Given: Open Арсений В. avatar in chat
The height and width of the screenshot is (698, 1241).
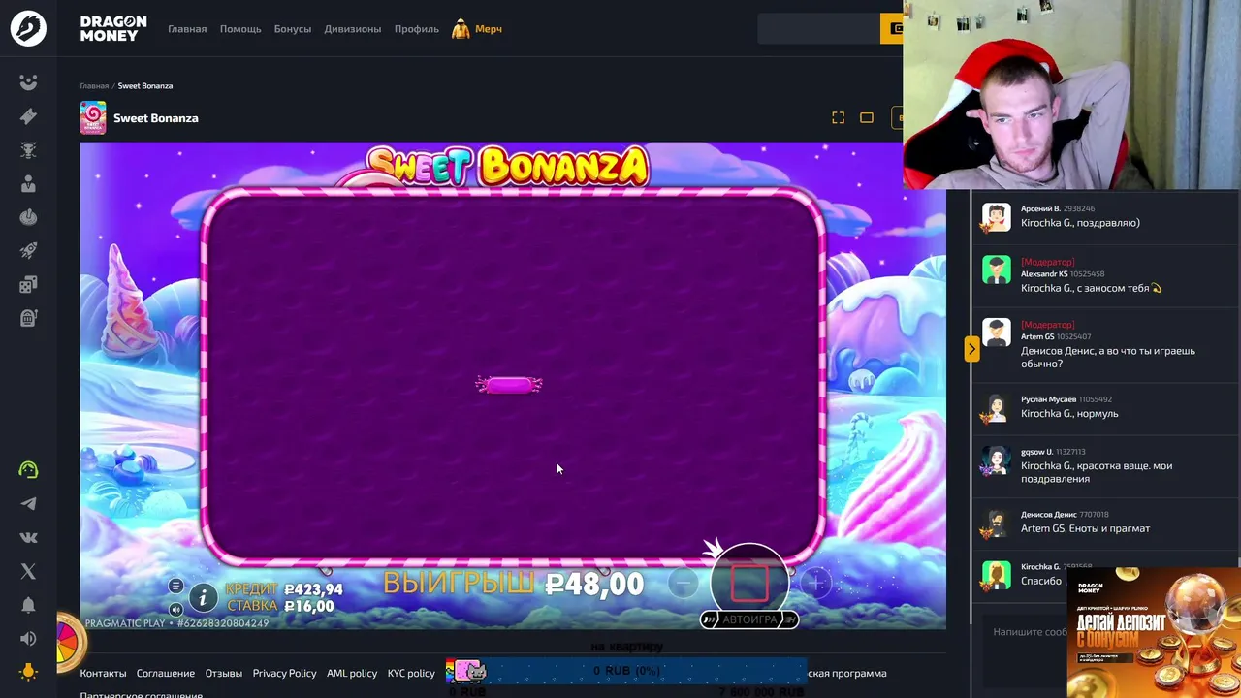Looking at the screenshot, I should (997, 216).
